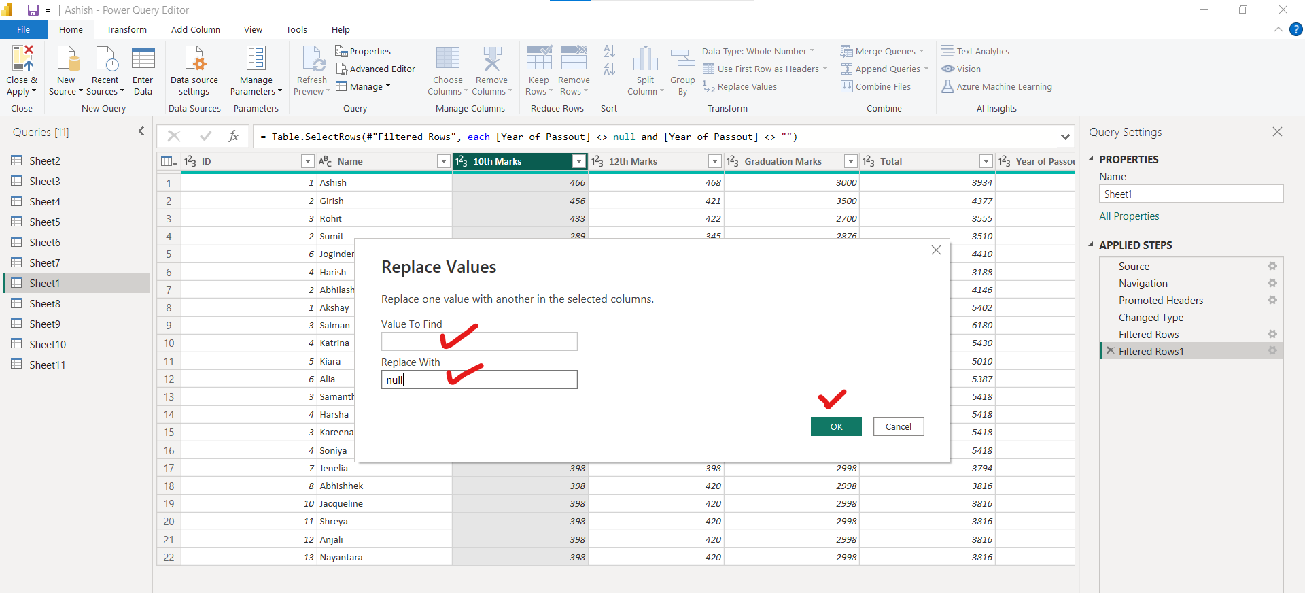Open the Advanced Editor
This screenshot has height=593, width=1305.
coord(375,69)
